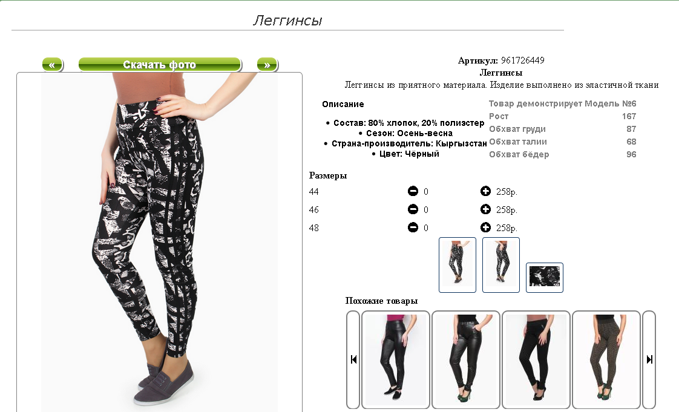Screen dimensions: 679x412
Task: Go to previous similar products
Action: pos(353,359)
